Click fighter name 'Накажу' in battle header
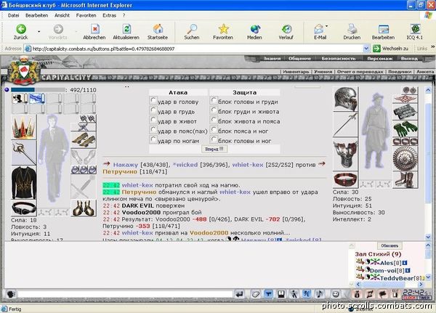The image size is (436, 313). point(126,165)
